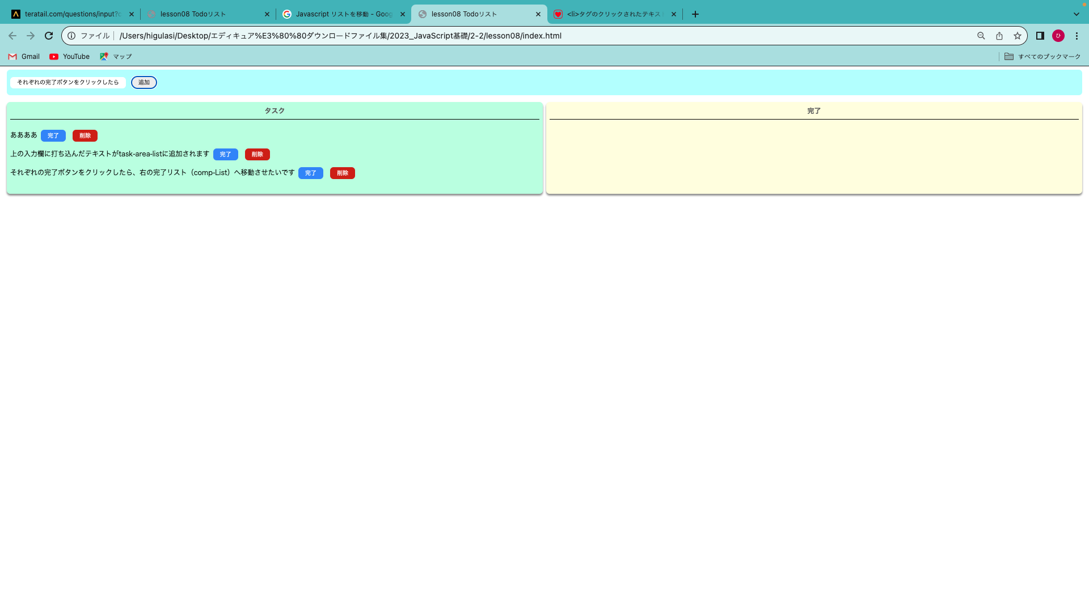Open the user profile avatar
Image resolution: width=1089 pixels, height=612 pixels.
[1058, 36]
